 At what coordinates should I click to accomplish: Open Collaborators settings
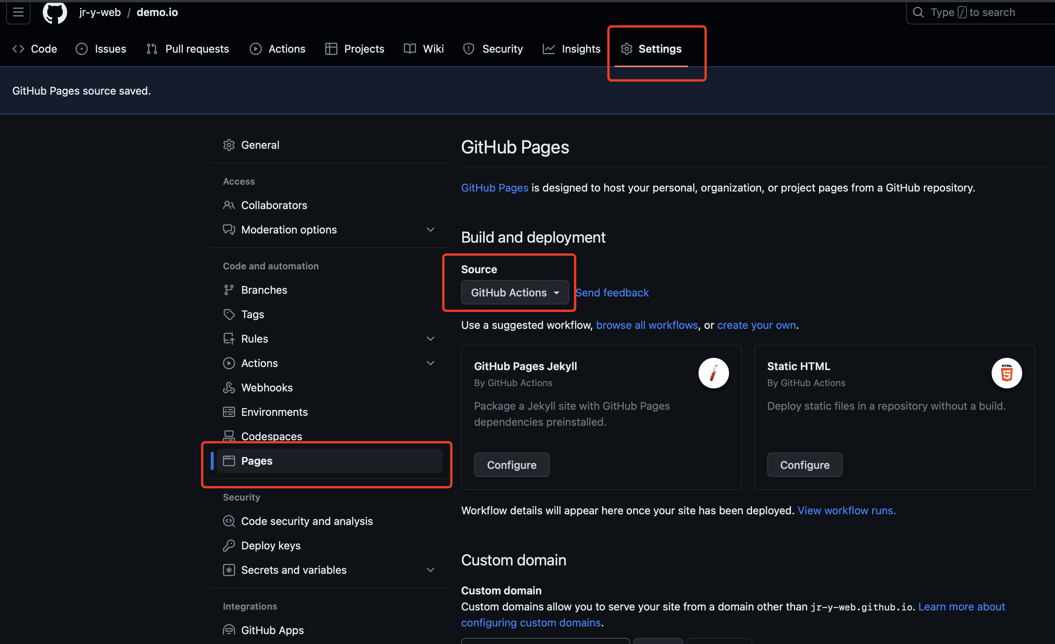click(x=330, y=205)
